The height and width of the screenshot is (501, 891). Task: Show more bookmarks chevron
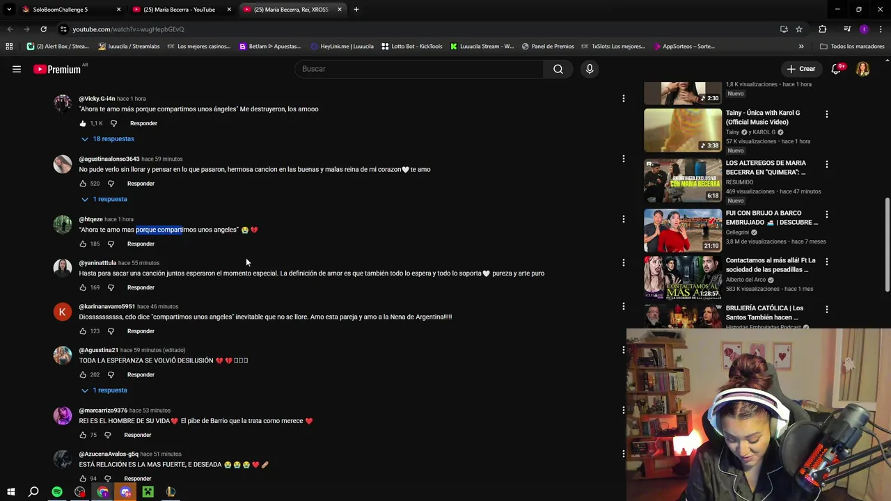click(x=801, y=47)
